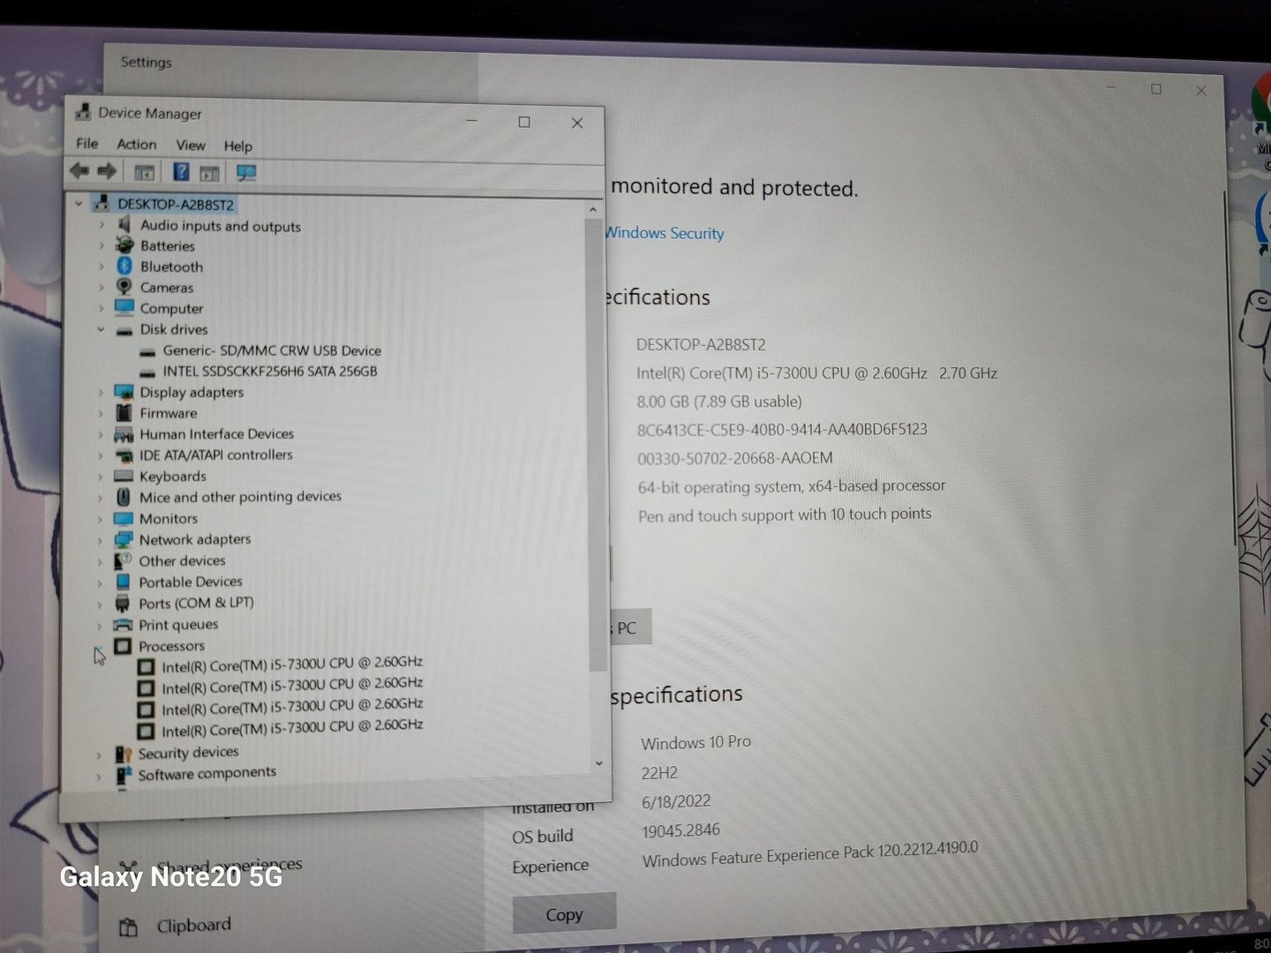
Task: Click the Forward arrow toolbar icon
Action: pyautogui.click(x=107, y=171)
